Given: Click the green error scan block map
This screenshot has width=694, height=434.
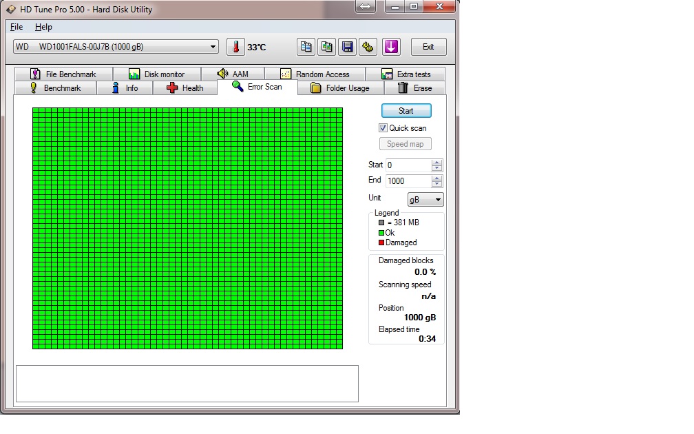Looking at the screenshot, I should 188,228.
